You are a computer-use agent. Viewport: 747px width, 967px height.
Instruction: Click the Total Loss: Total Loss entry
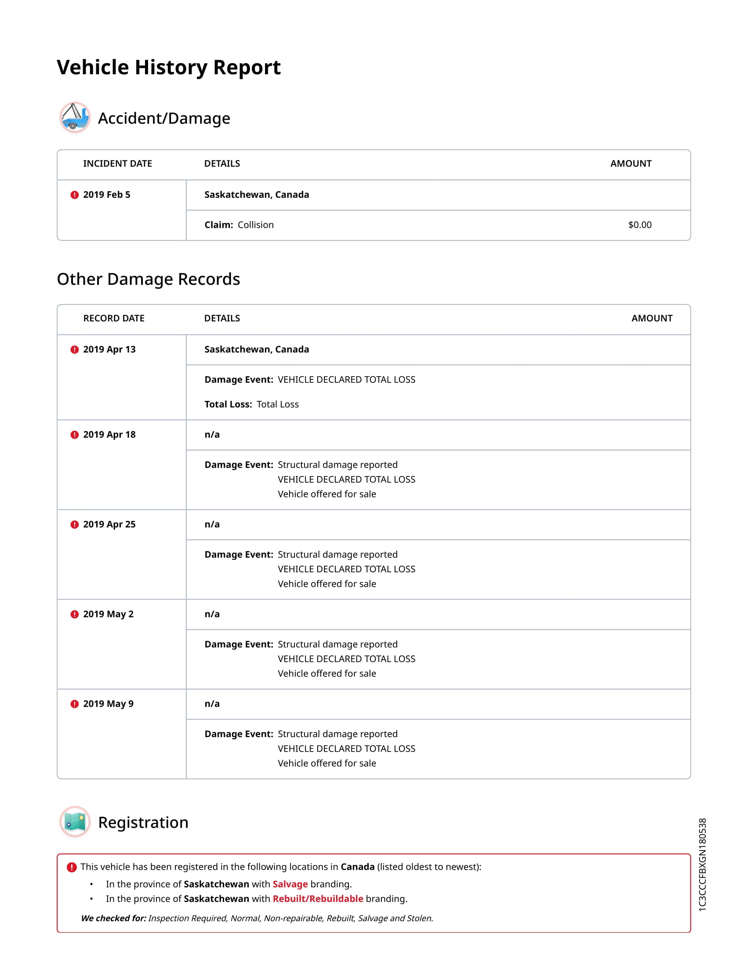coord(251,404)
